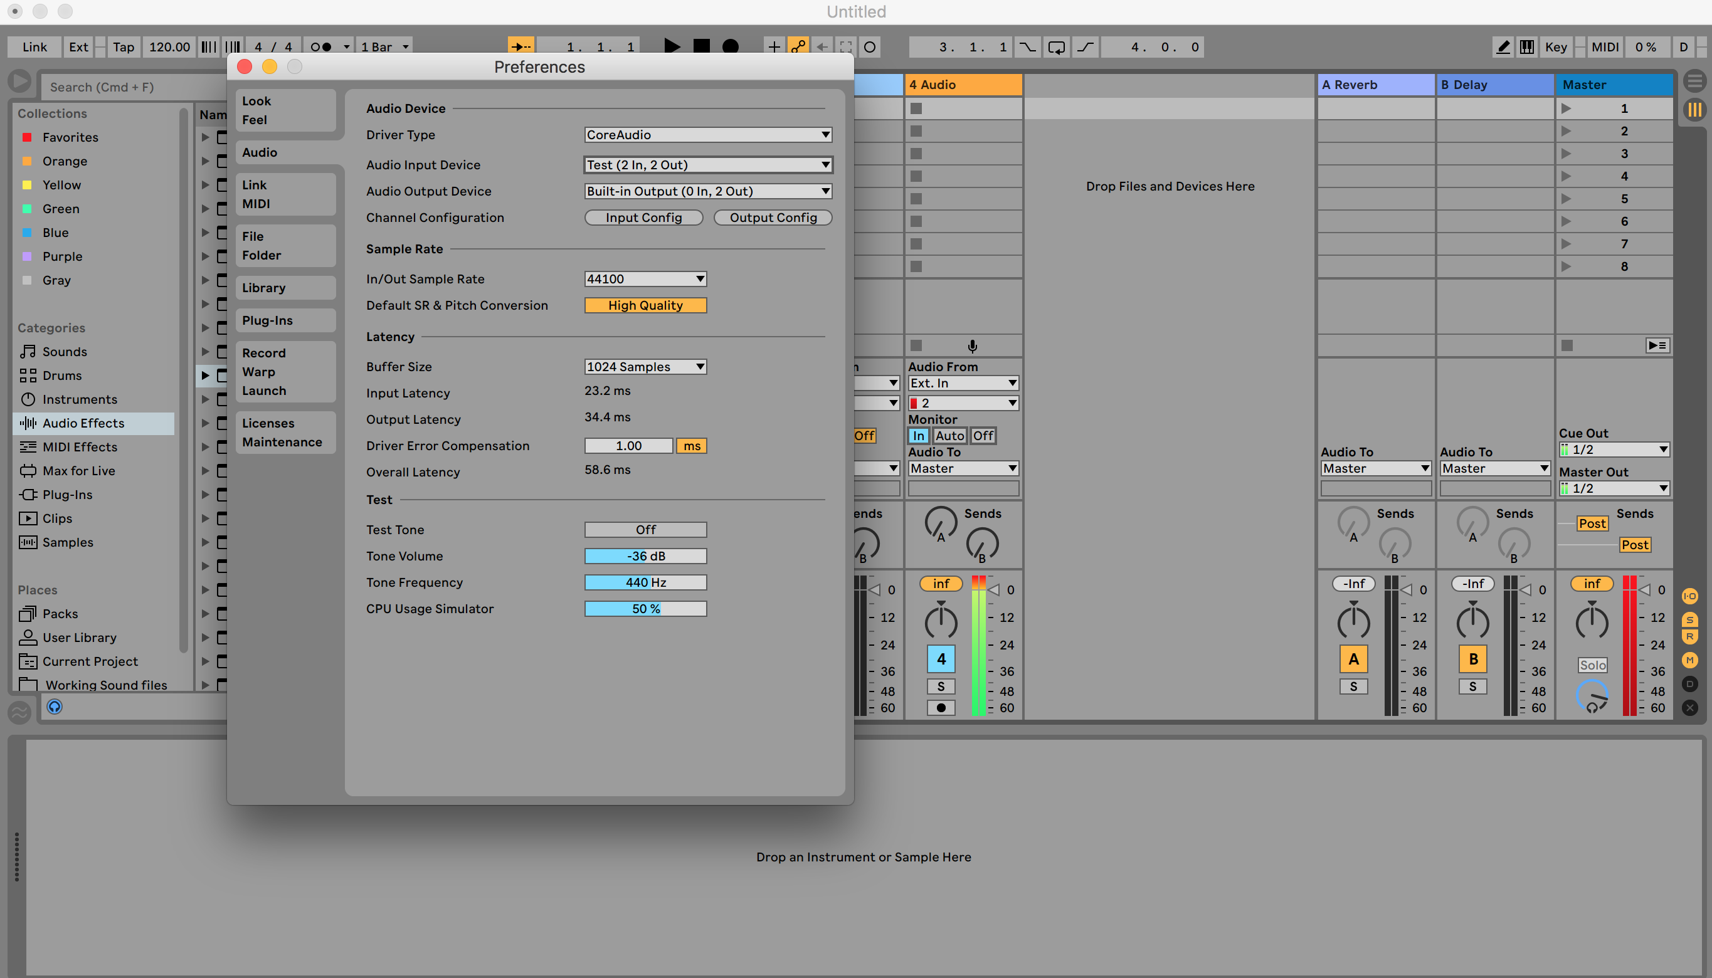Switch to the Link MIDI preferences tab
1712x978 pixels.
(x=285, y=194)
